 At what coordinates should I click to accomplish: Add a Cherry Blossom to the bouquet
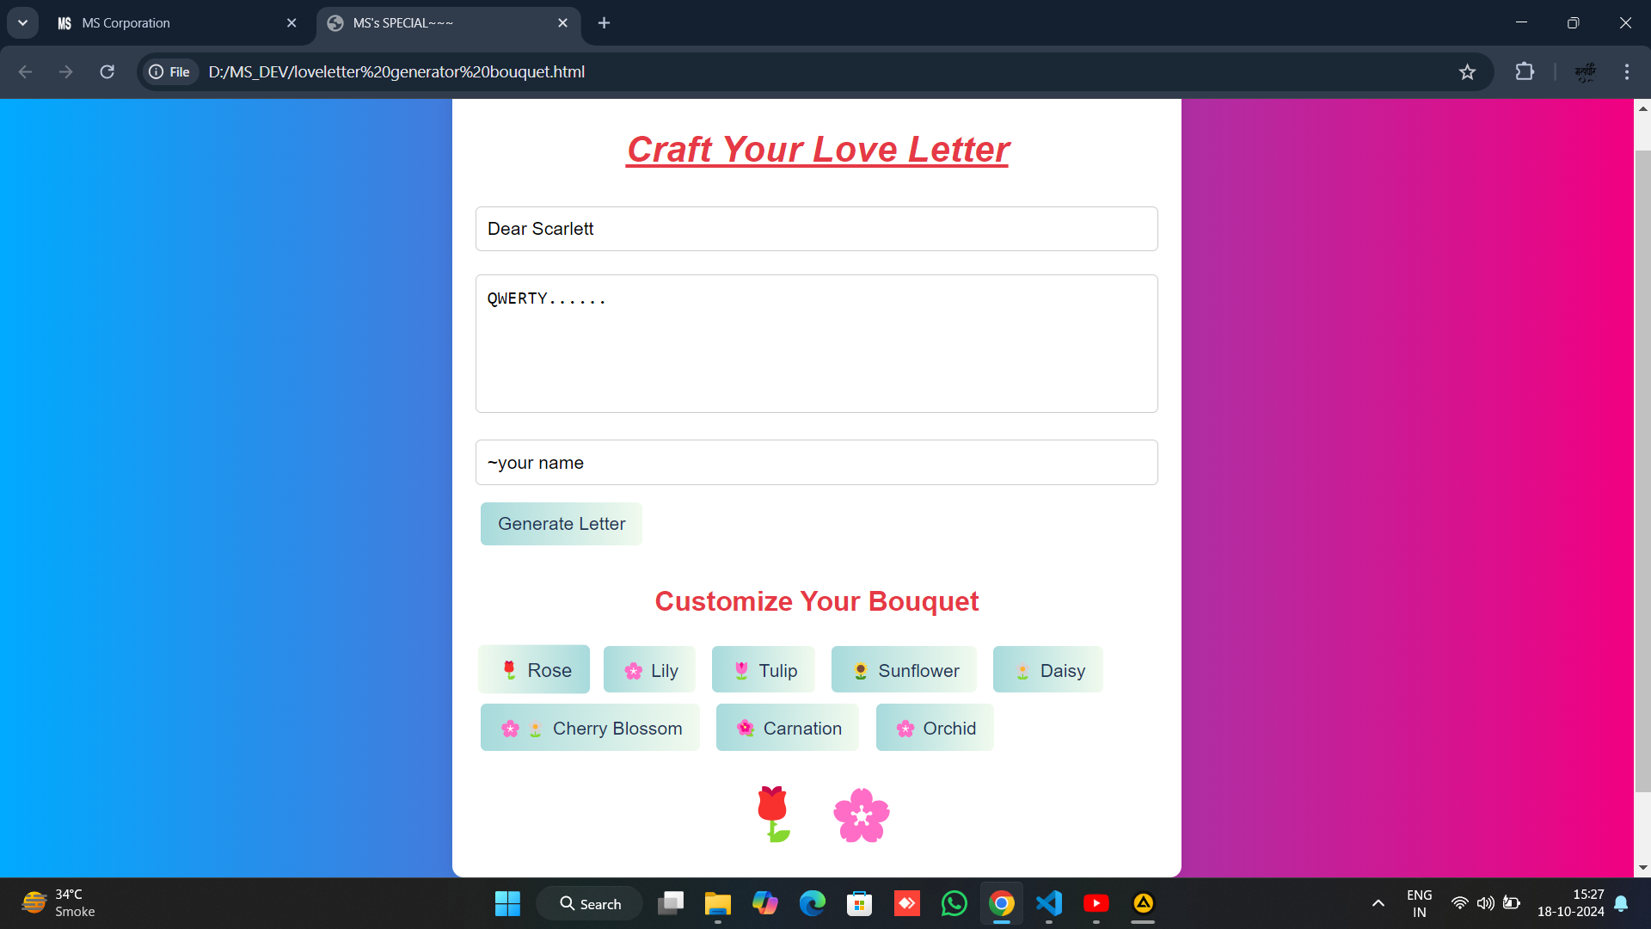coord(590,728)
